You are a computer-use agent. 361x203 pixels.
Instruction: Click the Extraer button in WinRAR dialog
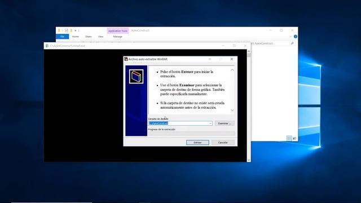(x=197, y=143)
